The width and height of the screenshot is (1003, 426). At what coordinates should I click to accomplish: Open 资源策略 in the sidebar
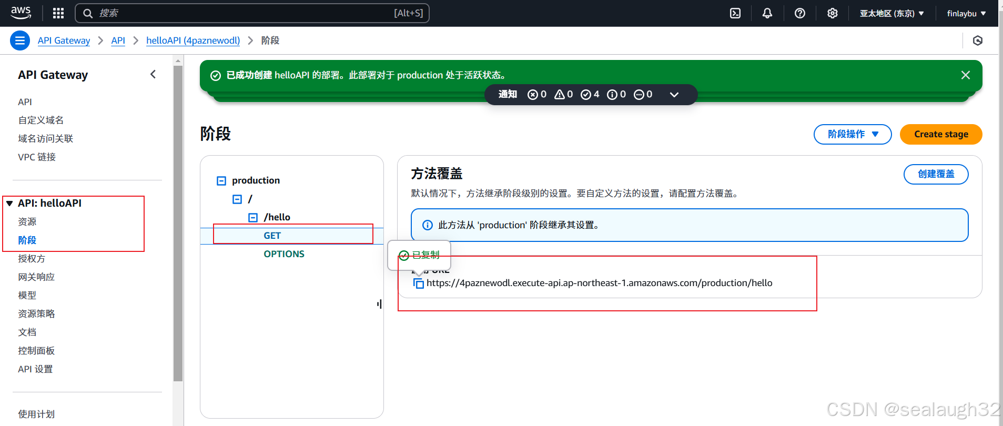36,314
